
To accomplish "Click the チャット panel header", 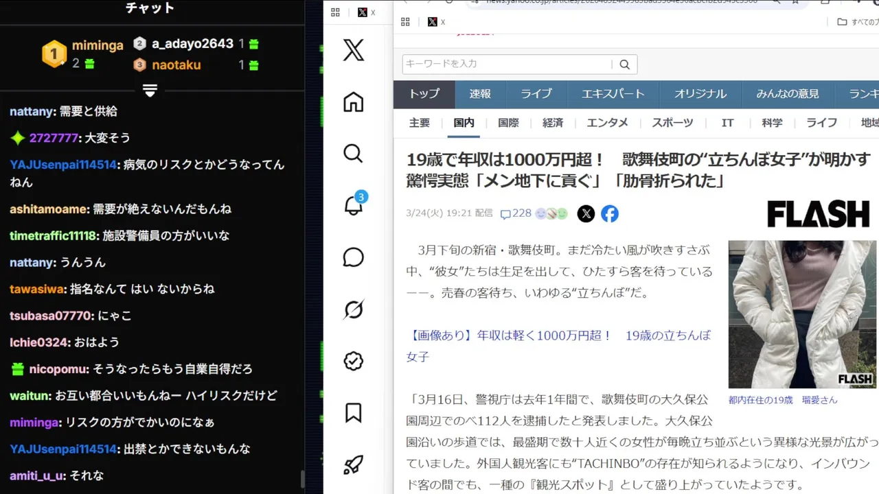I will 150,8.
